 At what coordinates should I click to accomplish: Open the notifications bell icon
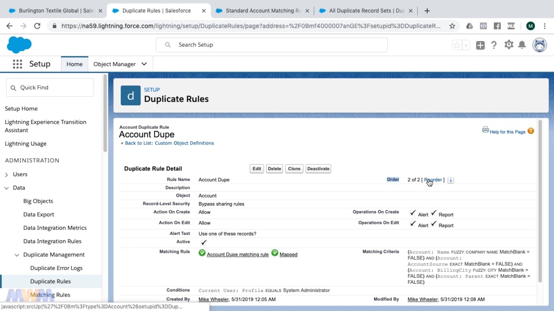[x=522, y=45]
